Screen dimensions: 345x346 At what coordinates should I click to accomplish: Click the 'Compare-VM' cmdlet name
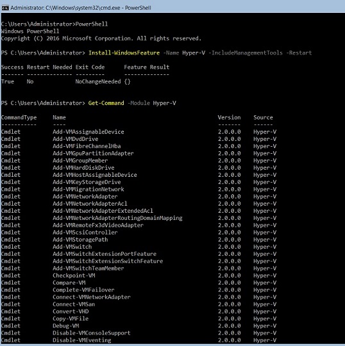pyautogui.click(x=69, y=283)
